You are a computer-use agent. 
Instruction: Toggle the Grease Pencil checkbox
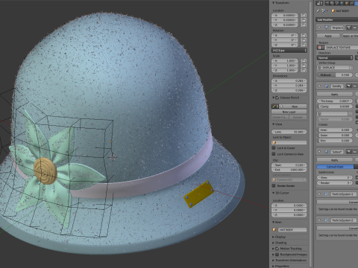tap(277, 98)
